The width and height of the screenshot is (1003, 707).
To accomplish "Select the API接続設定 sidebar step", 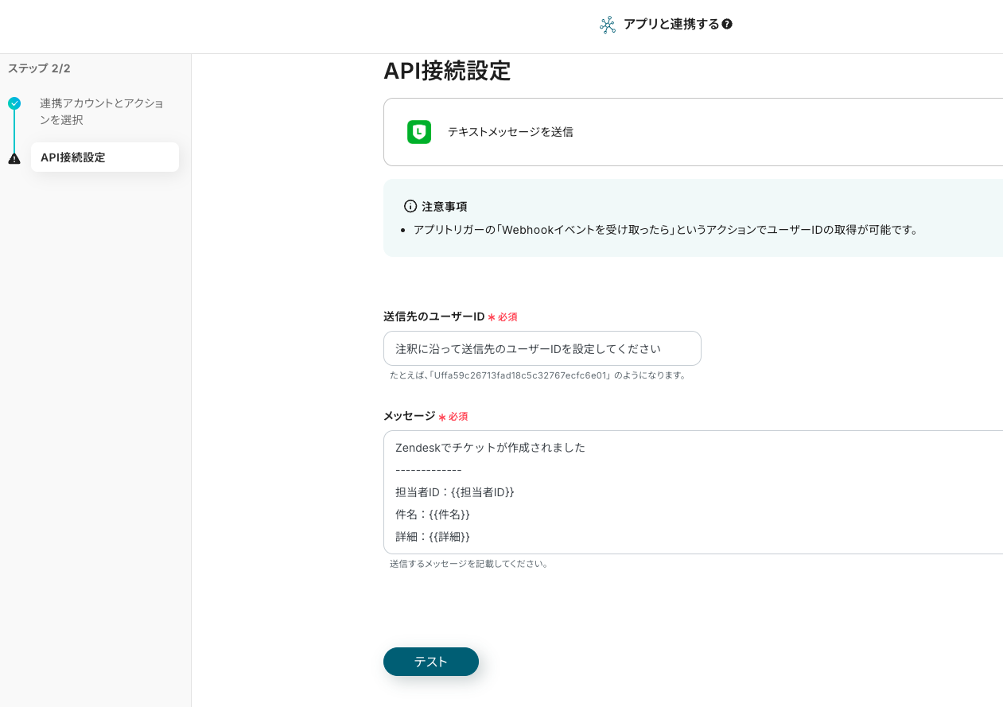I will [104, 157].
